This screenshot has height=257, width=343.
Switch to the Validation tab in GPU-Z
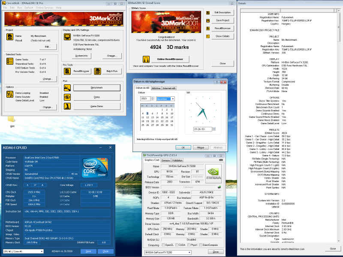click(x=177, y=160)
